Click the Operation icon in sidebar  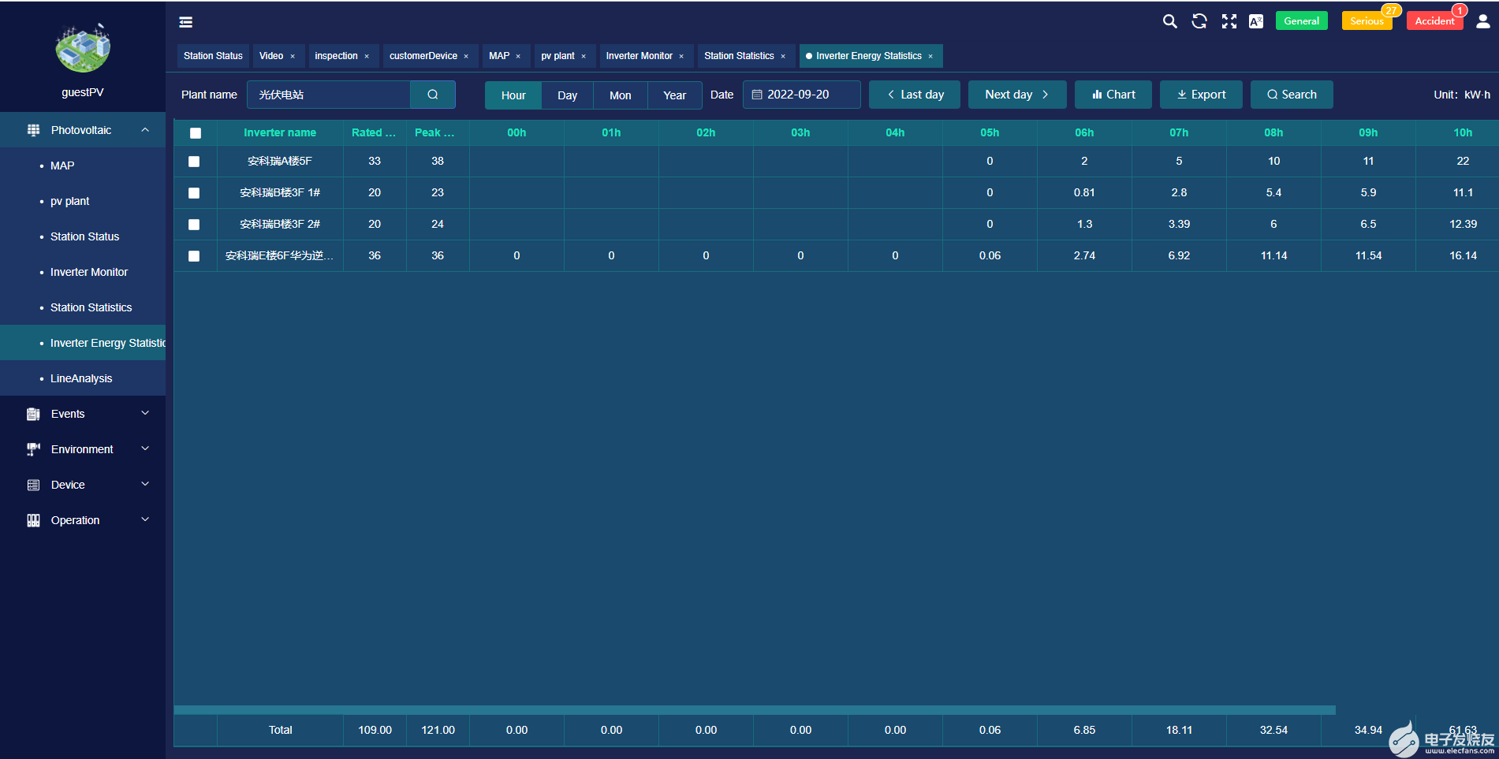click(x=33, y=520)
